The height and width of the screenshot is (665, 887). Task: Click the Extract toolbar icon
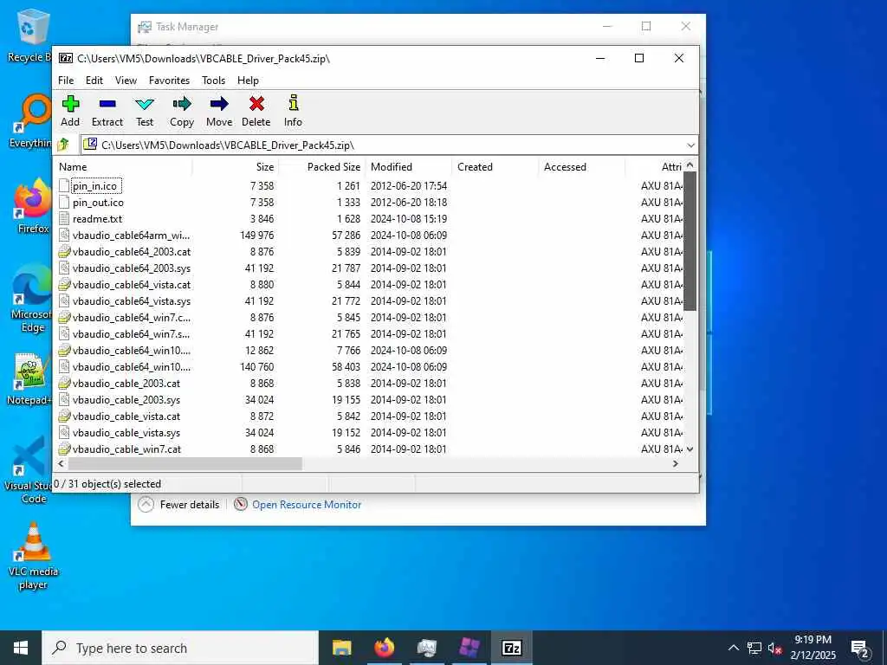click(x=107, y=111)
